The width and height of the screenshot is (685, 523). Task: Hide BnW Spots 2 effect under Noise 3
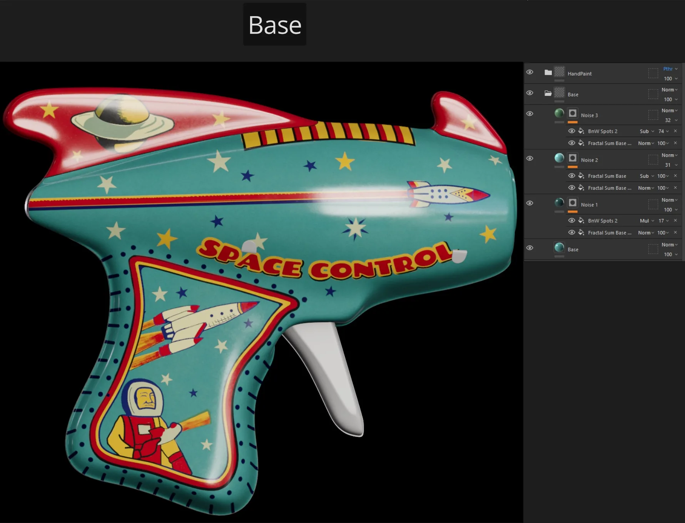[571, 131]
